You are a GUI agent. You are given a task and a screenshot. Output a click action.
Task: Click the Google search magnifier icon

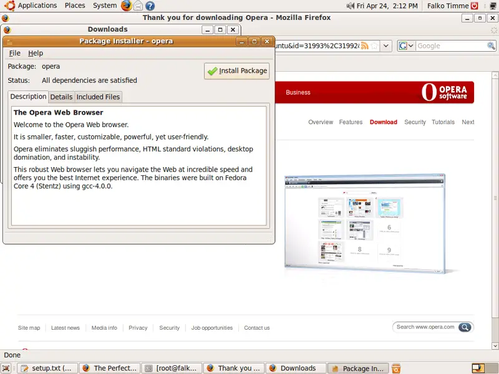tap(491, 46)
